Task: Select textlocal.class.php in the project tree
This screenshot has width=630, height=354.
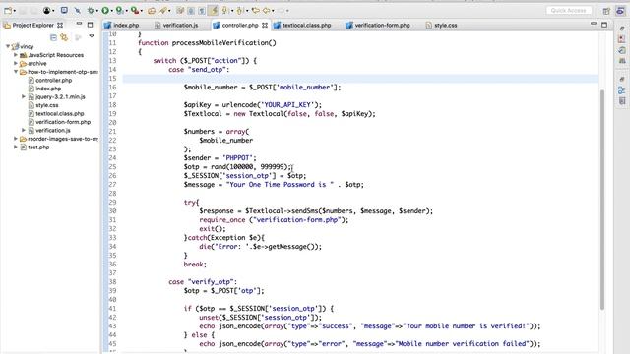Action: [56, 114]
